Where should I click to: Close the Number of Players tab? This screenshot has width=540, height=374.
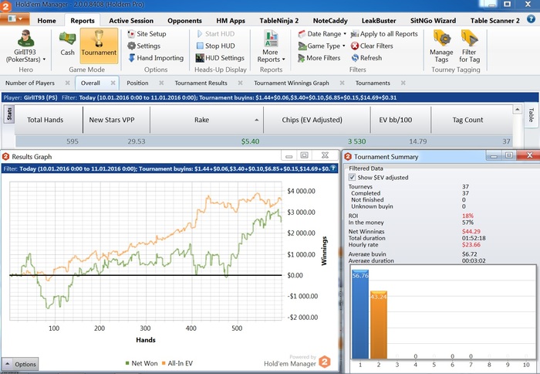pos(68,83)
